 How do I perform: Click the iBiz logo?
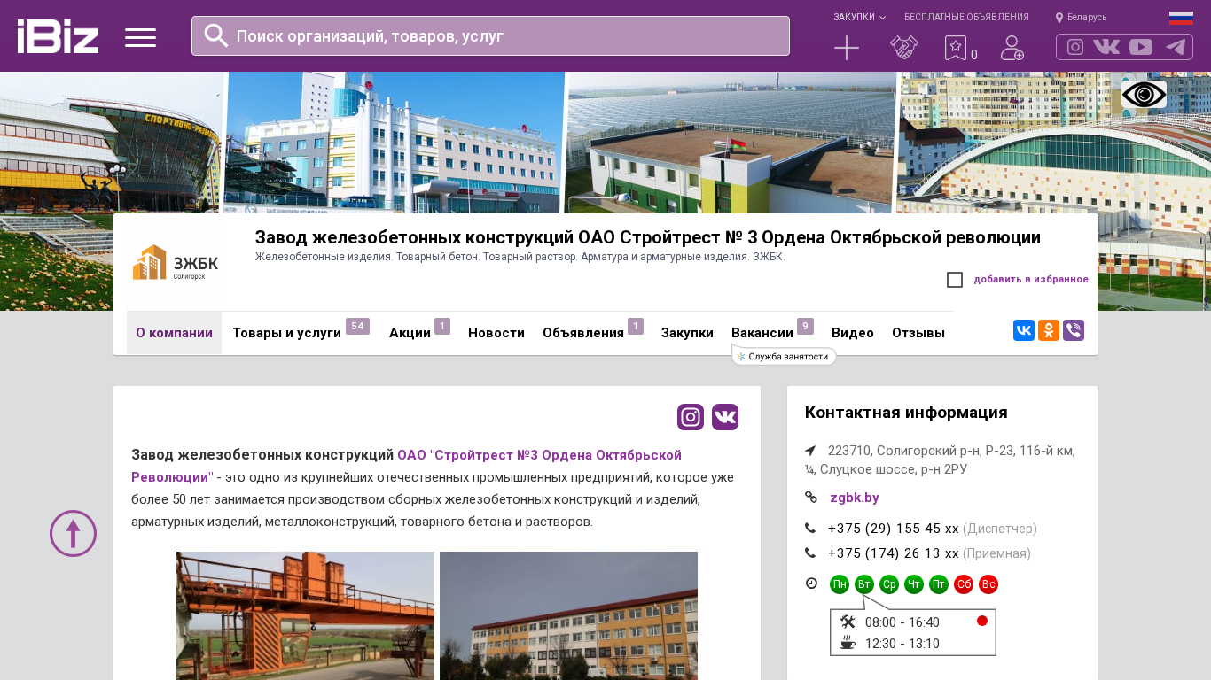click(x=58, y=36)
